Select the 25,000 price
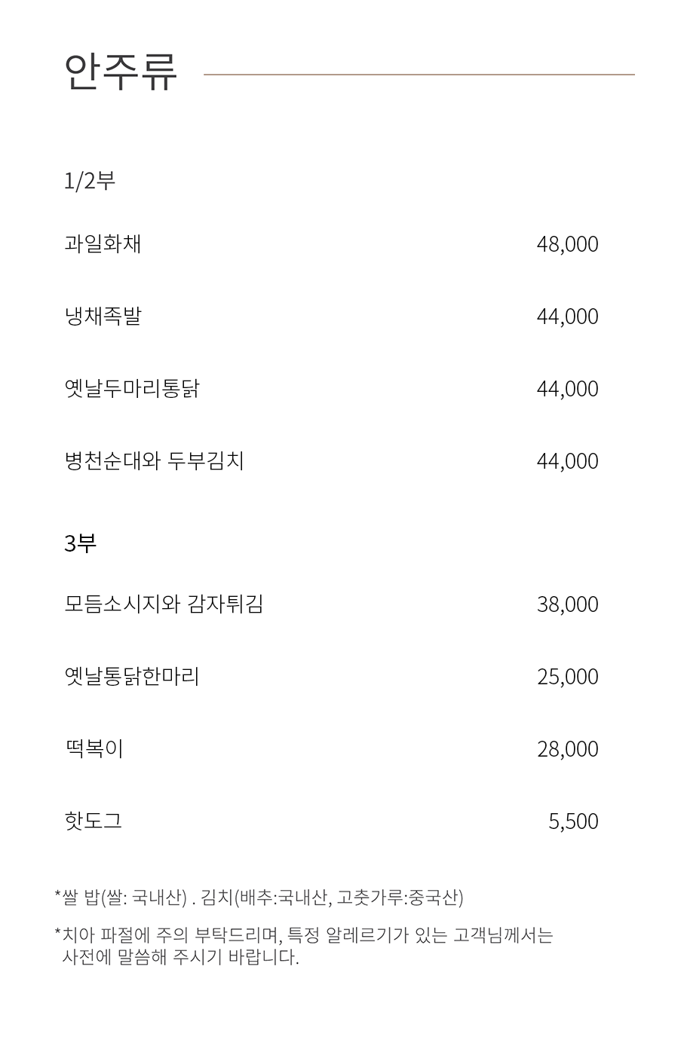 tap(568, 677)
